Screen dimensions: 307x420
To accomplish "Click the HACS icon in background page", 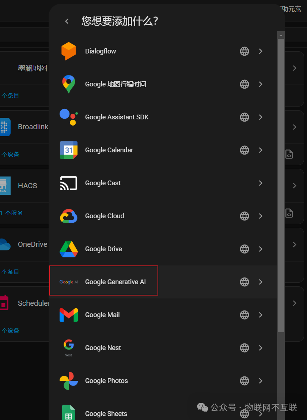I will (x=5, y=186).
